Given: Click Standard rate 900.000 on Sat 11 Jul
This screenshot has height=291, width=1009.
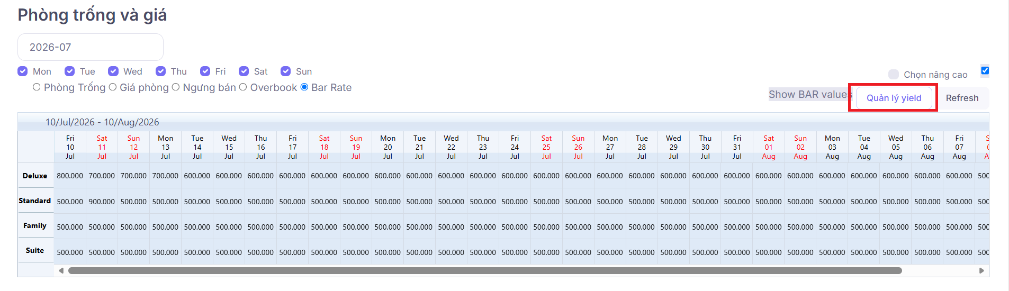Looking at the screenshot, I should click(x=102, y=202).
